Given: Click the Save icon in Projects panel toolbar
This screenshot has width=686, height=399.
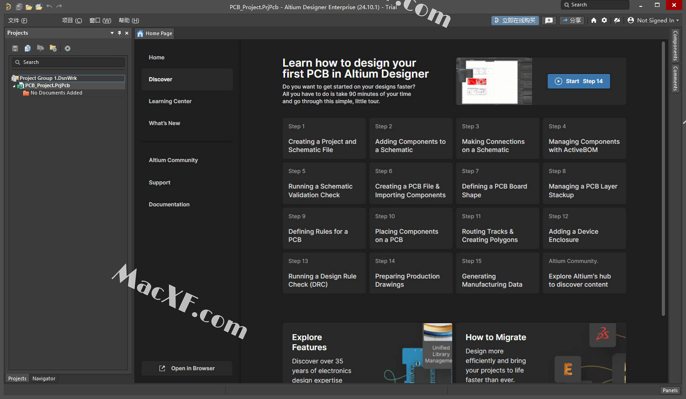Looking at the screenshot, I should (15, 48).
